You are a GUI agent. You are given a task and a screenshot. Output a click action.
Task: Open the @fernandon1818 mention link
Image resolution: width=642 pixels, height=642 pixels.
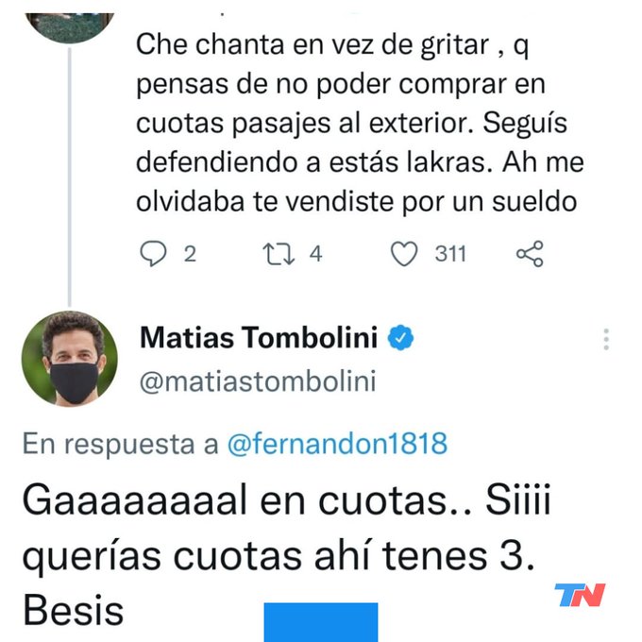tap(337, 444)
